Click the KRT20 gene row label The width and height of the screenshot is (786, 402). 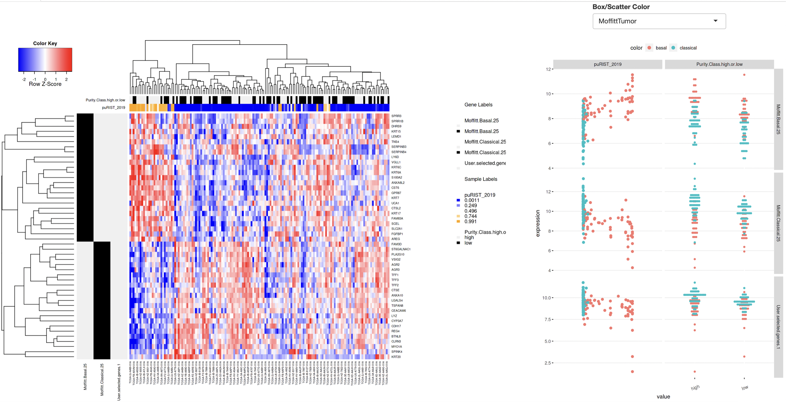click(x=396, y=356)
